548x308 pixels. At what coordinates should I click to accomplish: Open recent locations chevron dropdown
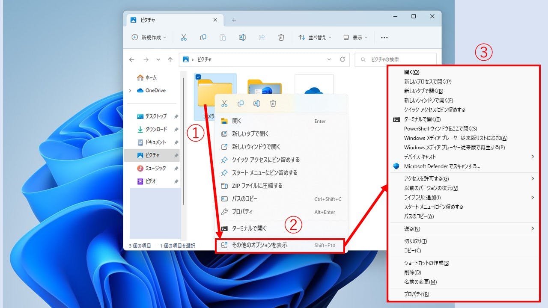pyautogui.click(x=158, y=59)
